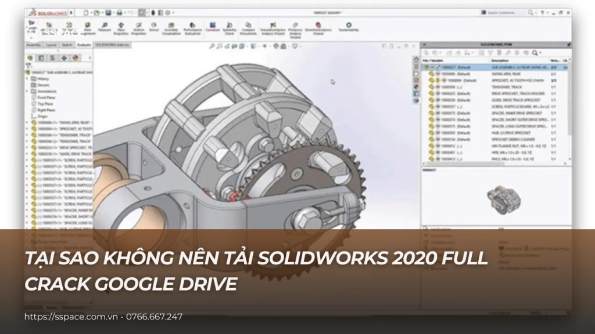Open the DisplayManager tab icon

[x=76, y=58]
